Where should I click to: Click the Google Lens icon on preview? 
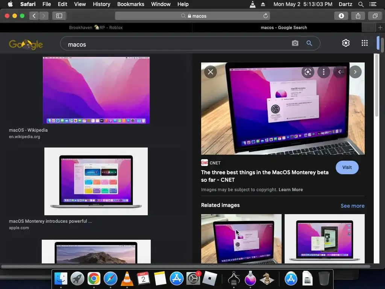[x=308, y=72]
